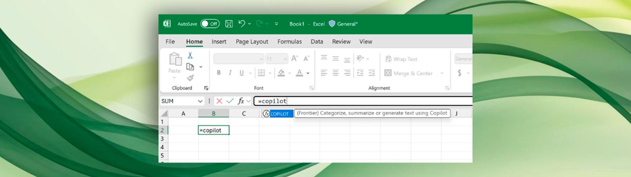Click the Redo arrow icon
631x177 pixels.
(259, 23)
